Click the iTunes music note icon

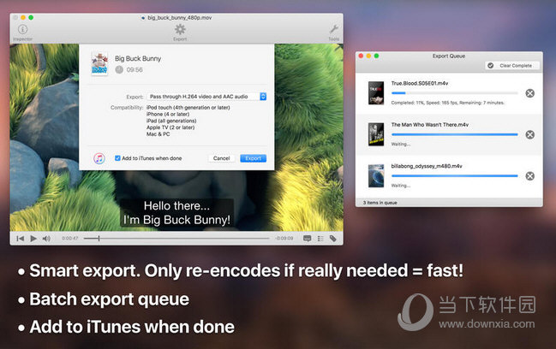99,158
